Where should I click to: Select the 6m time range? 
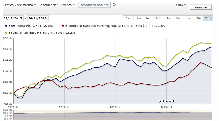pos(148,18)
